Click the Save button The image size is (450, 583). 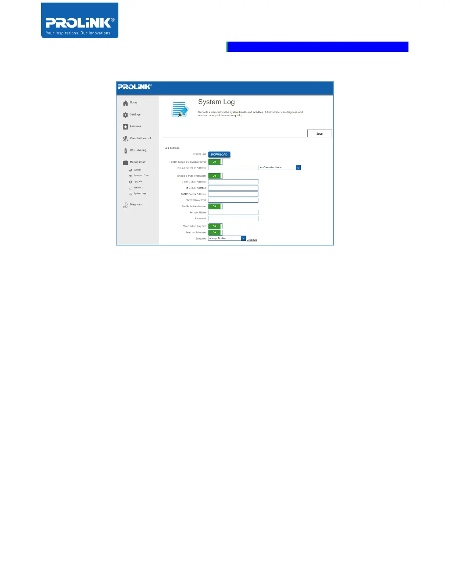pos(319,134)
